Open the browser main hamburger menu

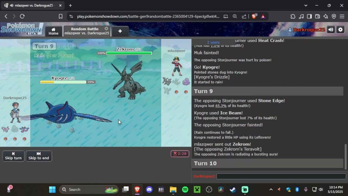pyautogui.click(x=342, y=16)
